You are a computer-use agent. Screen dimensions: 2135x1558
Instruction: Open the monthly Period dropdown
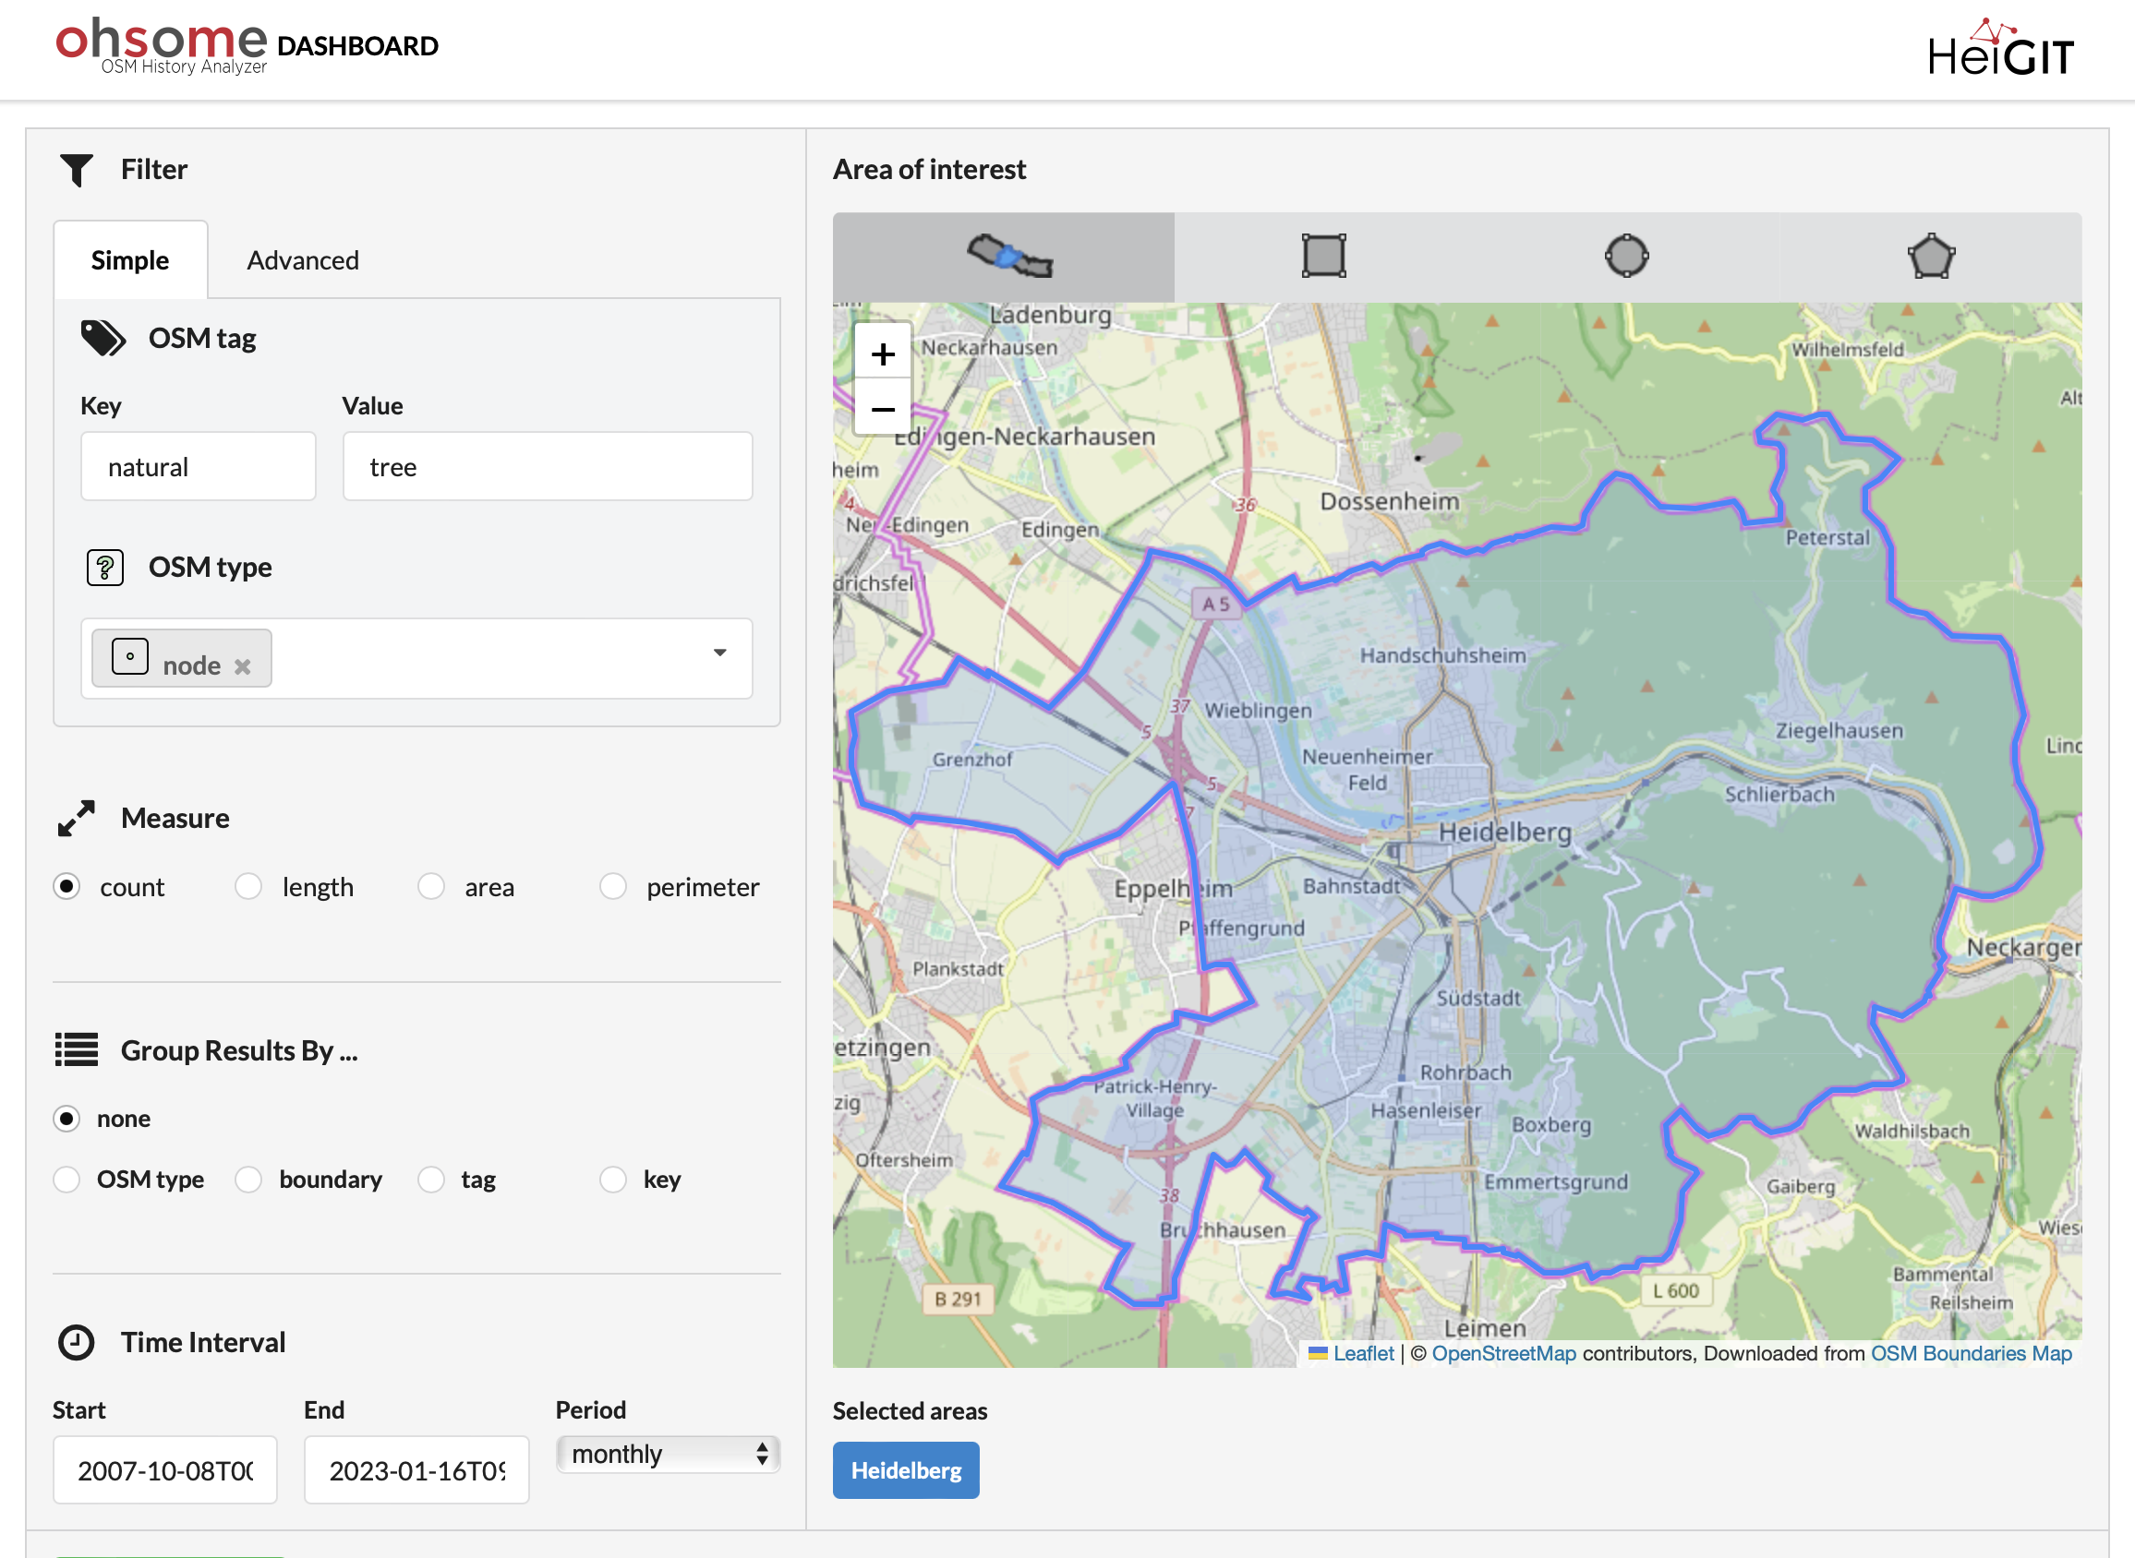668,1454
